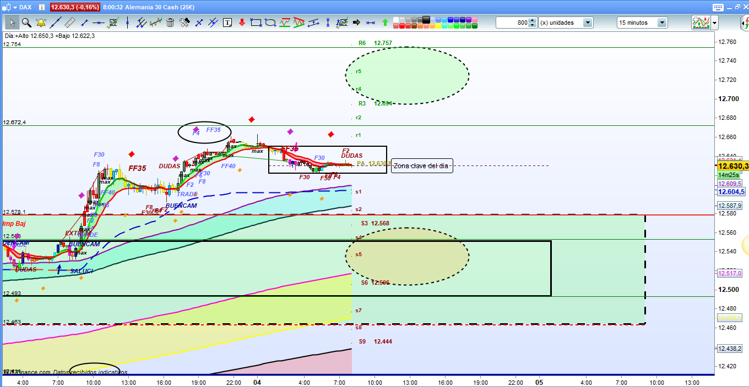Open the add indicators chart button
The width and height of the screenshot is (749, 387).
(701, 23)
